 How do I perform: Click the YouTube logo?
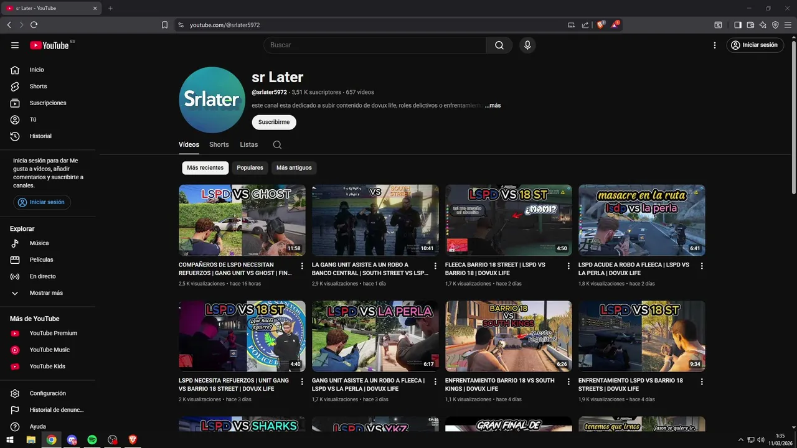[49, 45]
